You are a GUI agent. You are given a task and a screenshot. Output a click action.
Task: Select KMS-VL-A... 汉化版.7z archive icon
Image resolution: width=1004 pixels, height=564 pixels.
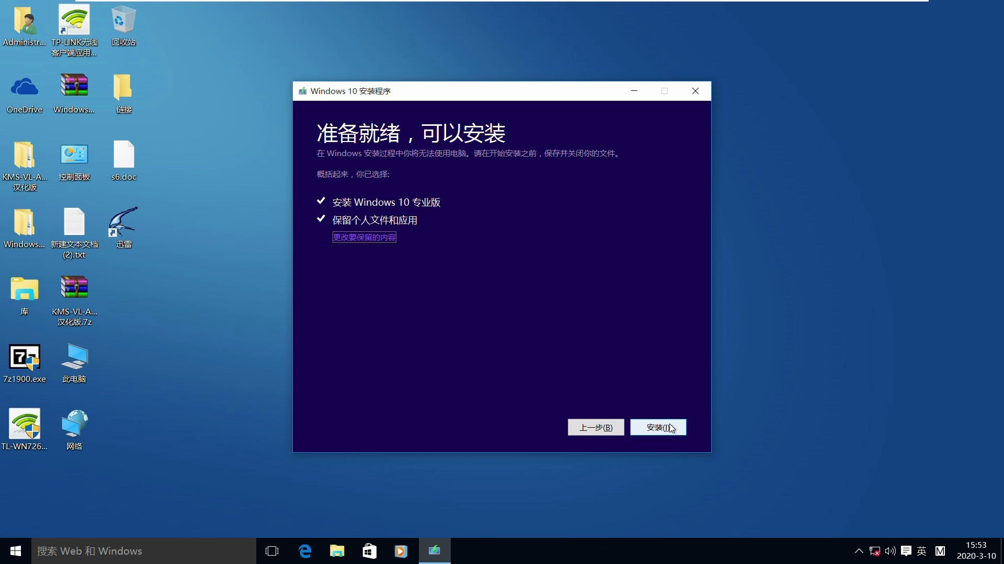click(74, 300)
